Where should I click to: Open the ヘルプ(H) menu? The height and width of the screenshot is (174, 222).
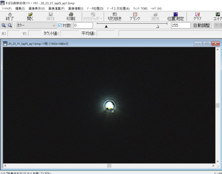156,8
